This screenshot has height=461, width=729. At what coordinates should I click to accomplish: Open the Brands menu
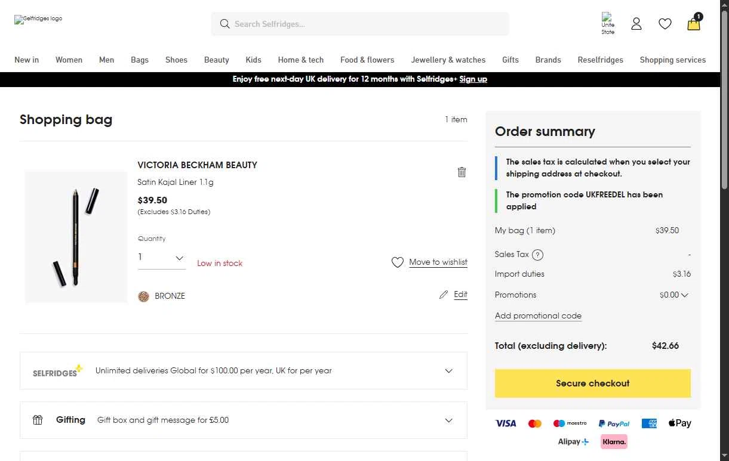click(548, 60)
